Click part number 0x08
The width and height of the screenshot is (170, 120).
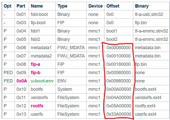click(x=21, y=64)
